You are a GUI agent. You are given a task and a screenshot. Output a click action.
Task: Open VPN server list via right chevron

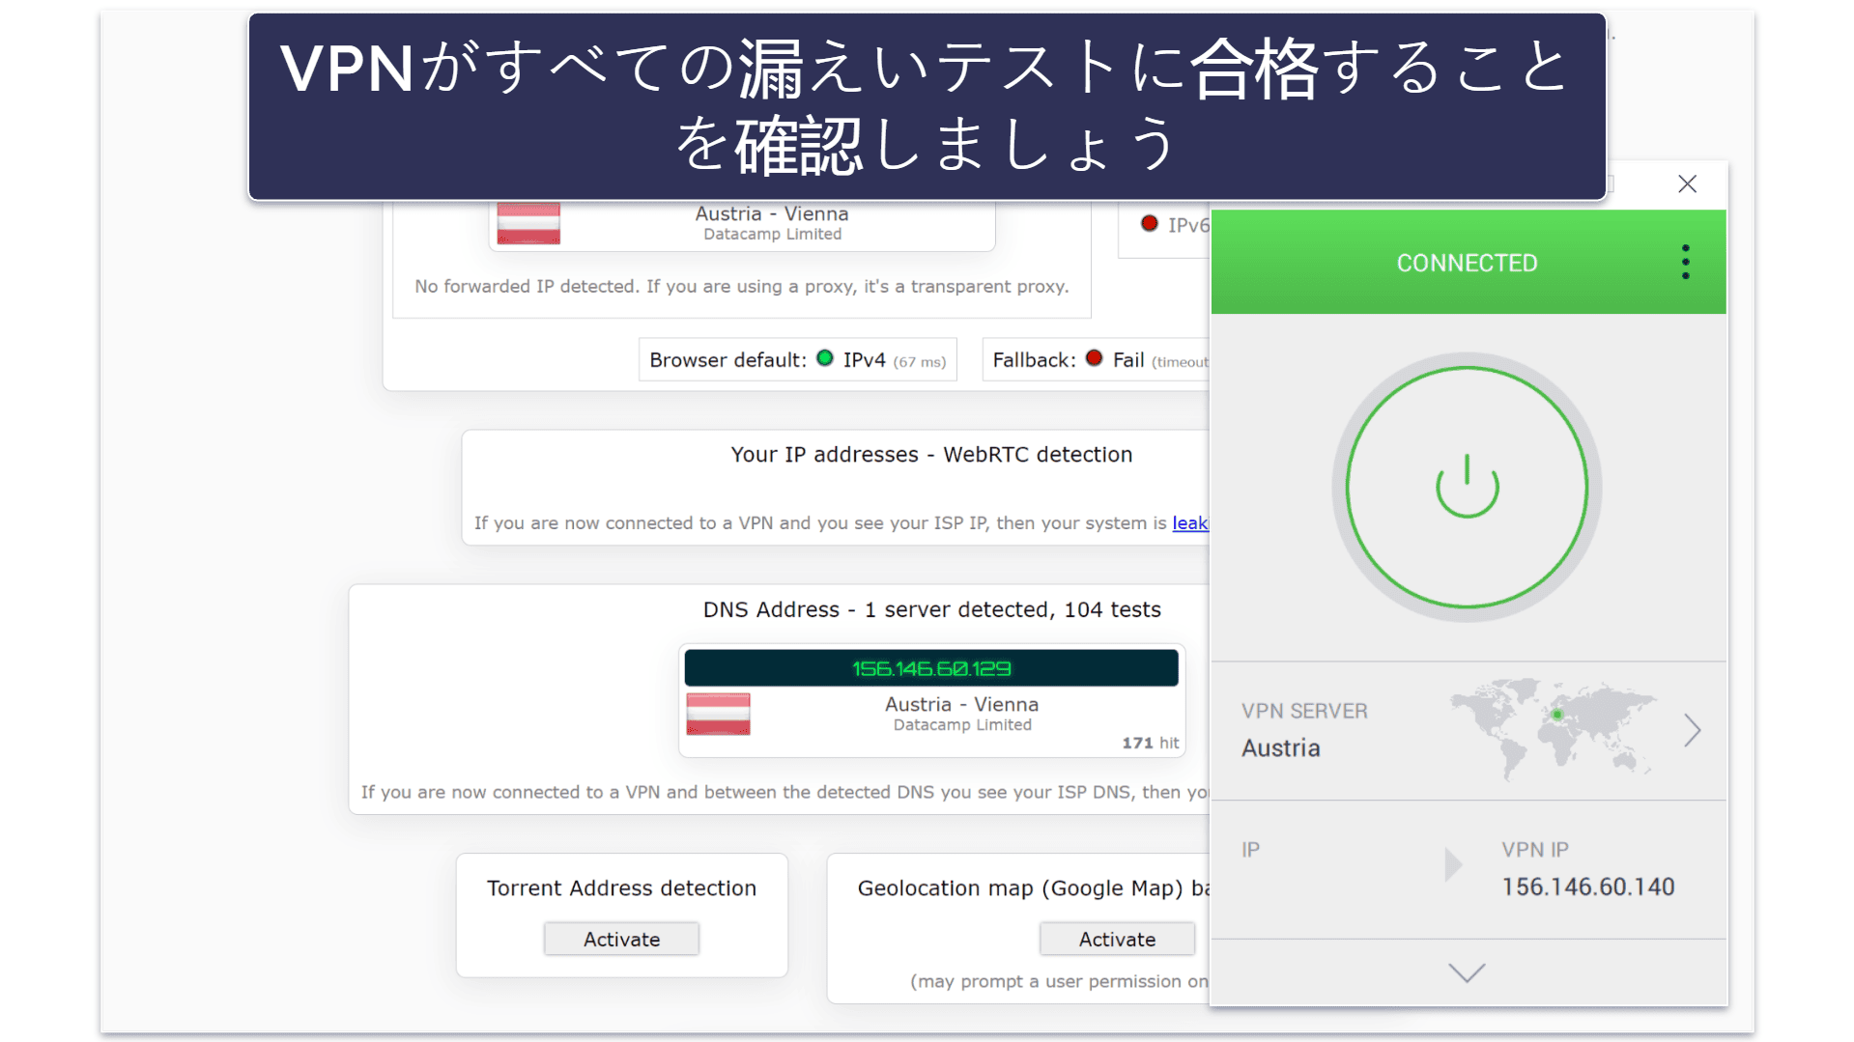1692,730
